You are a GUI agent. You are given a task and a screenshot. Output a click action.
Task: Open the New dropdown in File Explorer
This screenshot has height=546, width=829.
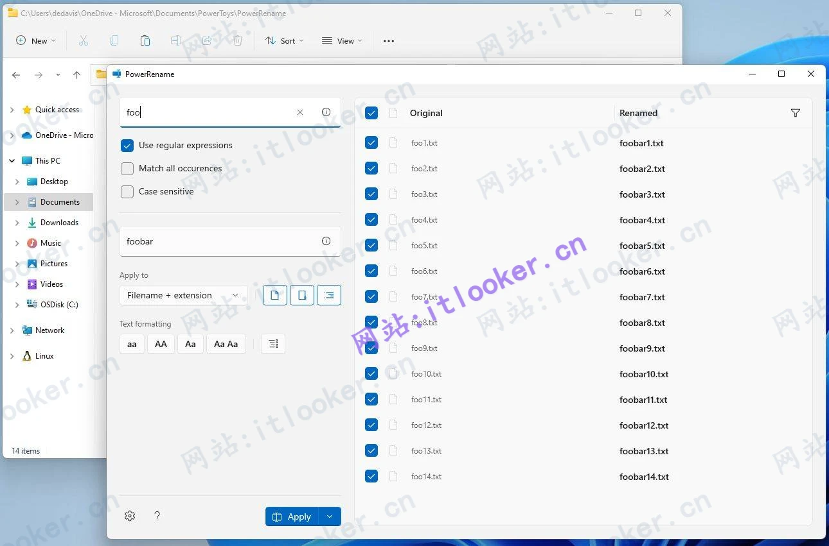[36, 40]
